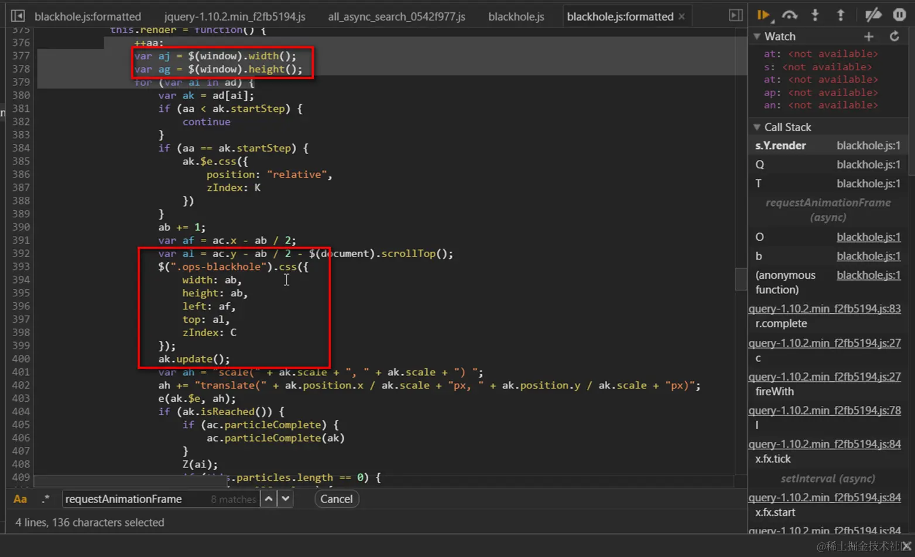Click the vertical scrollbar thumb of code editor

click(x=741, y=279)
